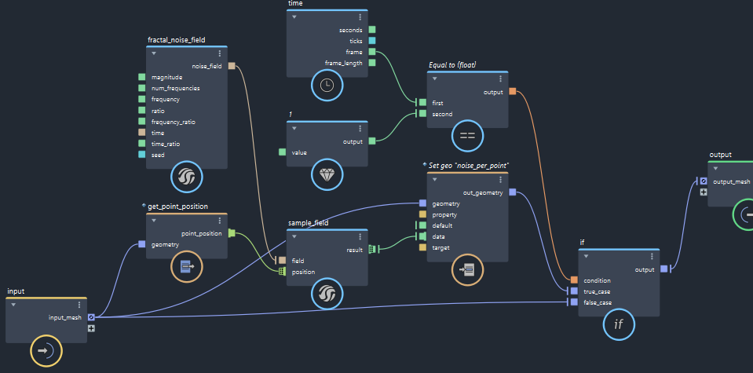Click the time node seconds port
753x373 pixels.
pos(372,30)
